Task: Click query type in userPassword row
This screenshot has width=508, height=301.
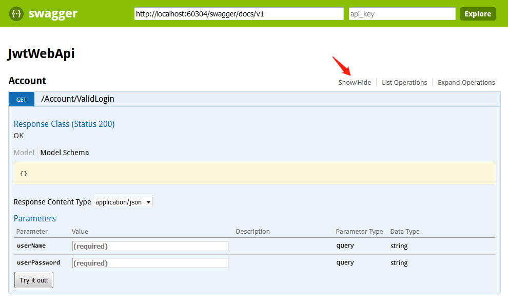Action: [345, 262]
